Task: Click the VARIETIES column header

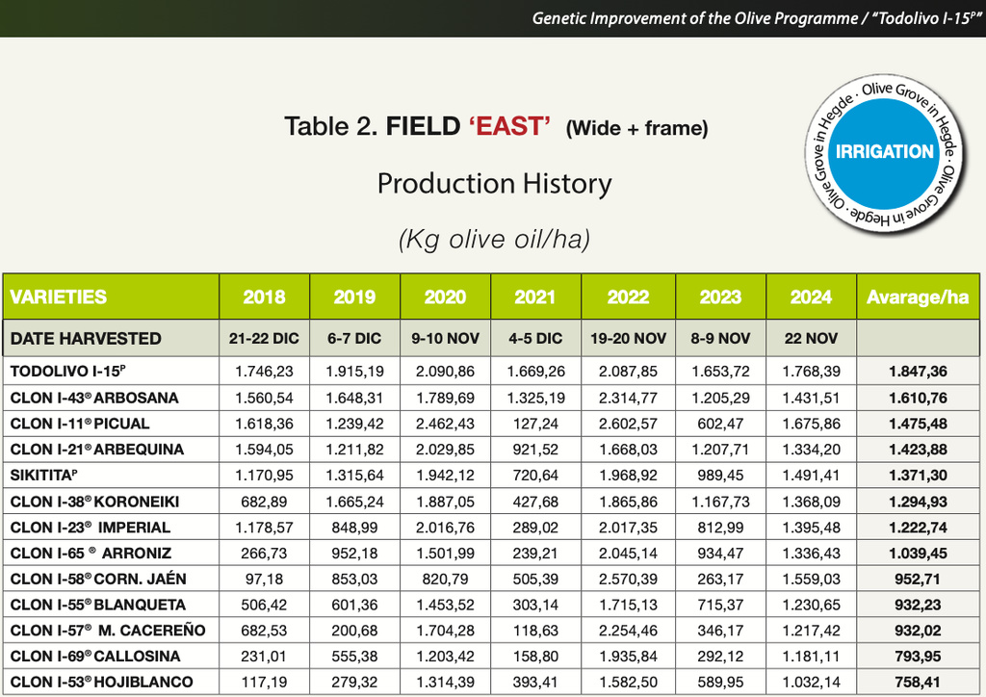Action: pyautogui.click(x=59, y=297)
